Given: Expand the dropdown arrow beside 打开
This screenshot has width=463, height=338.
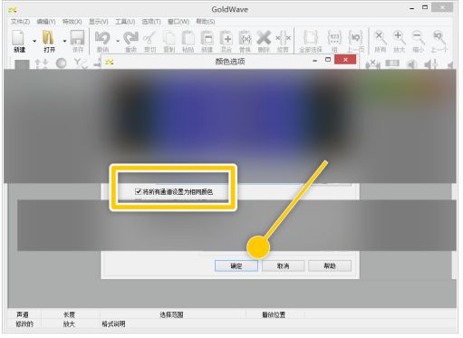Looking at the screenshot, I should (64, 41).
